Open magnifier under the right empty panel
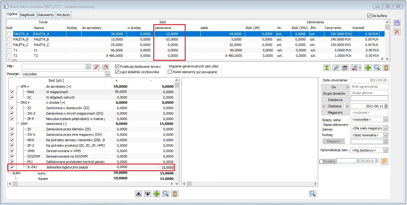Screen dimensions: 407x205 (x=313, y=194)
